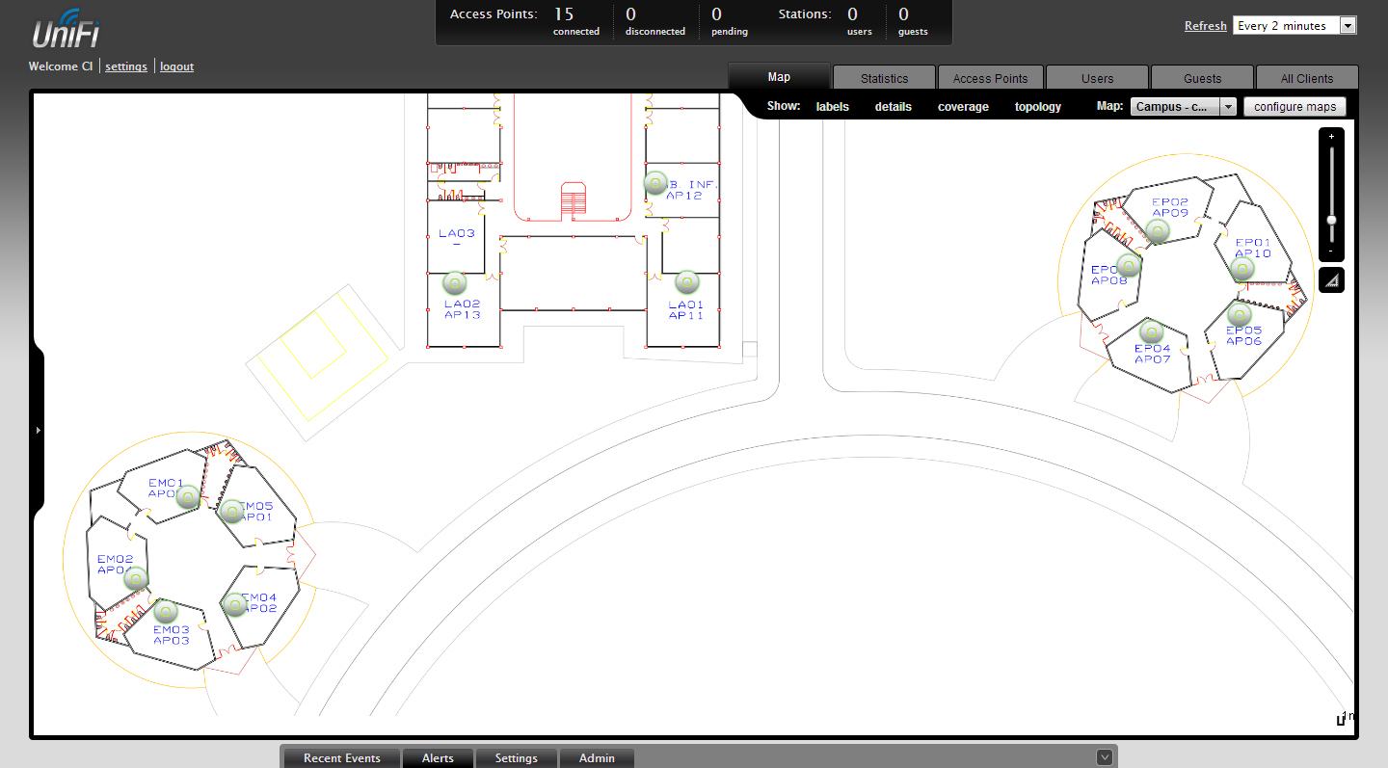Zoom in with the plus button

point(1331,137)
